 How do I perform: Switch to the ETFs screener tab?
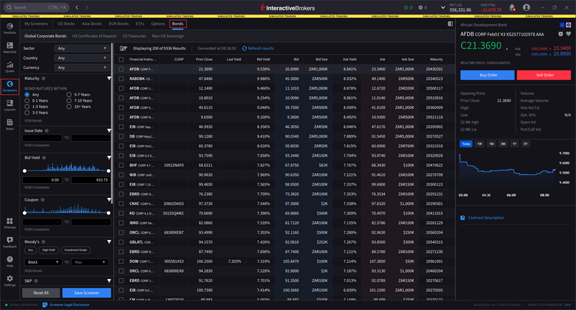pyautogui.click(x=140, y=24)
